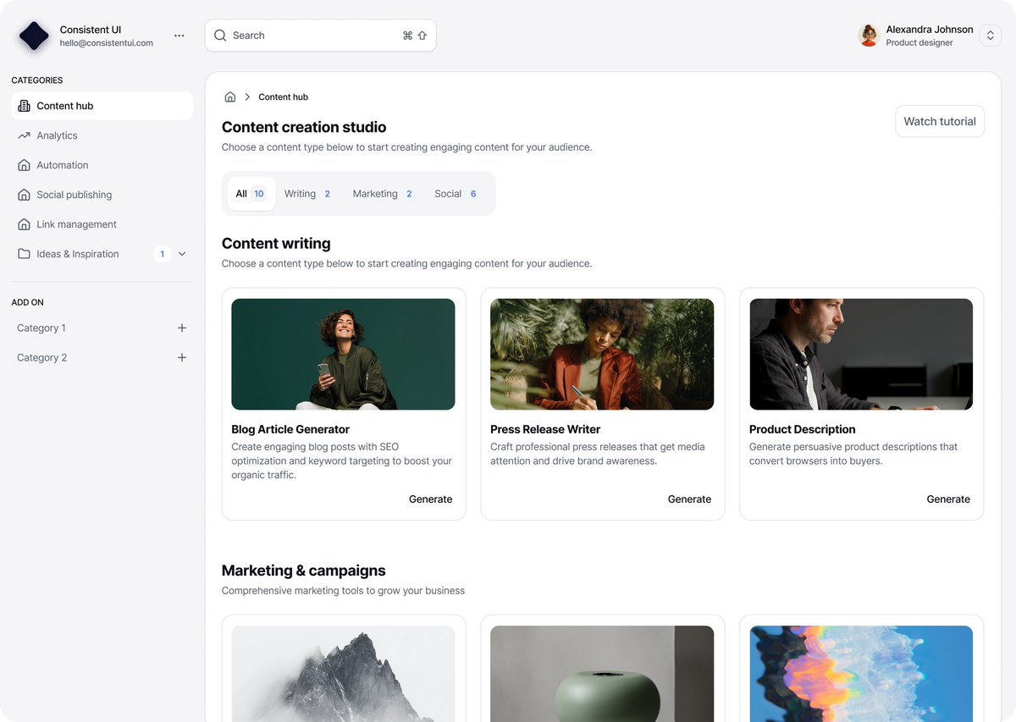Click the Press Release Writer title
The height and width of the screenshot is (722, 1016).
pos(545,429)
